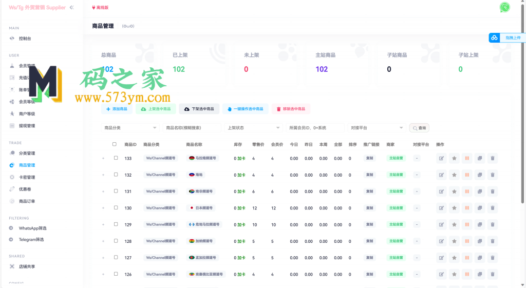Click the orange pause icon for product 133

click(x=467, y=158)
